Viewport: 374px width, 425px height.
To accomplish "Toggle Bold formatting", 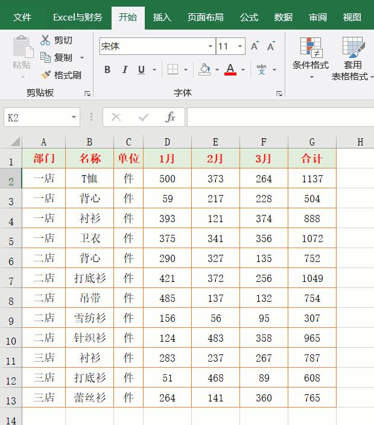I will (x=107, y=69).
